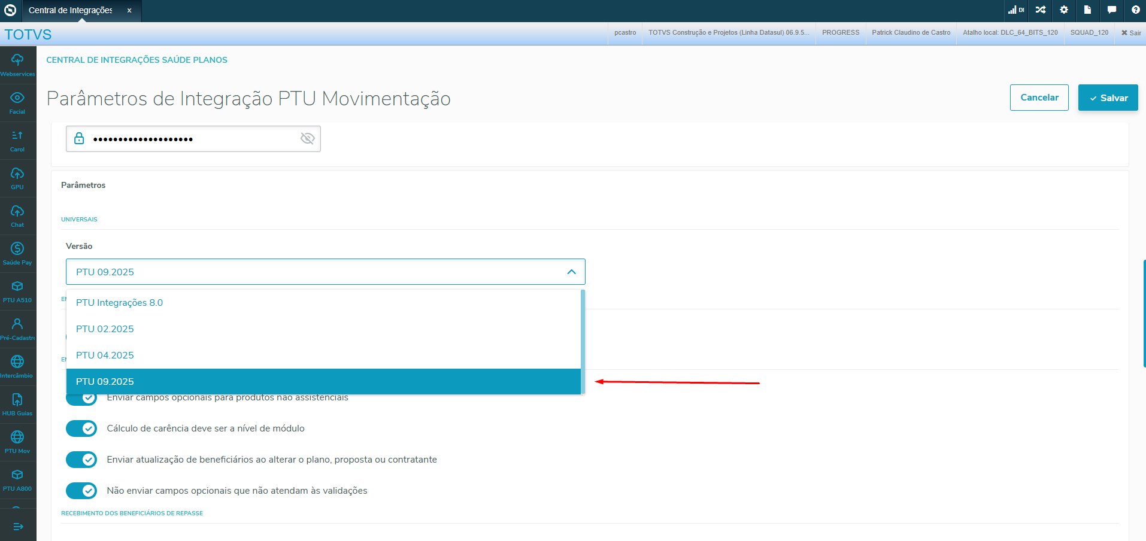This screenshot has height=541, width=1146.
Task: Toggle Cálculo de carência a nível de módulo
Action: pos(81,428)
